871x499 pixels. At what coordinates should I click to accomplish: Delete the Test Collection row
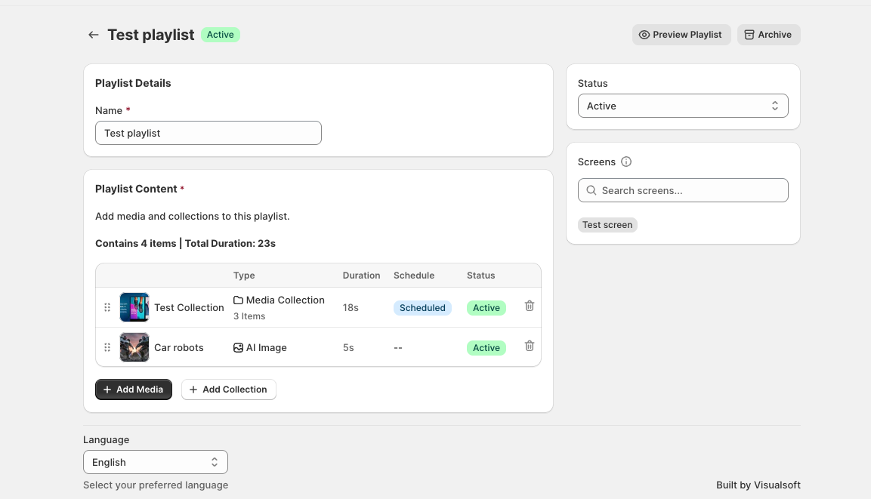click(x=530, y=306)
